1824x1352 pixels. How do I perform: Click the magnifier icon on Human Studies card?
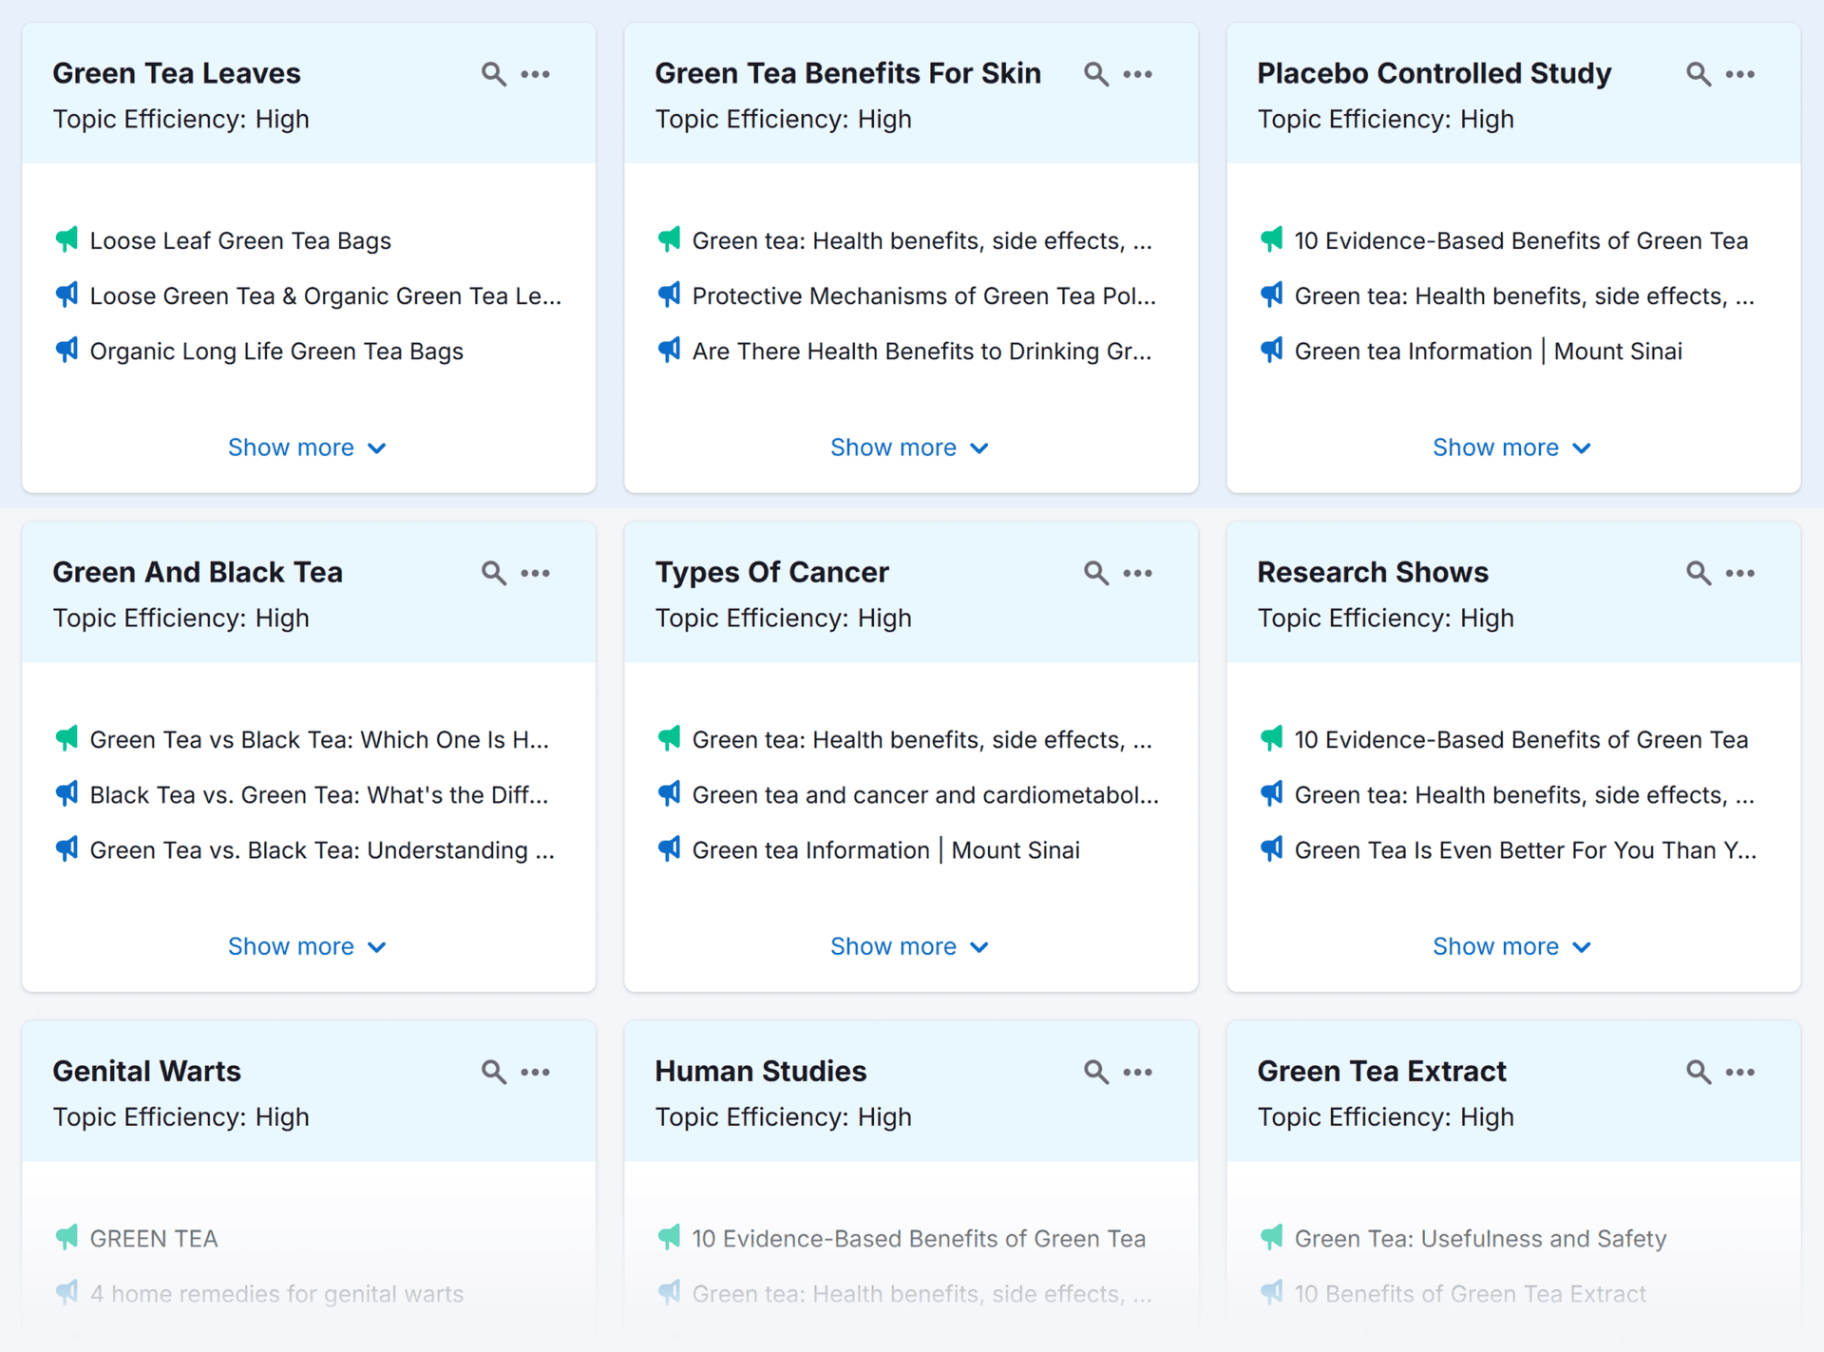pos(1095,1071)
